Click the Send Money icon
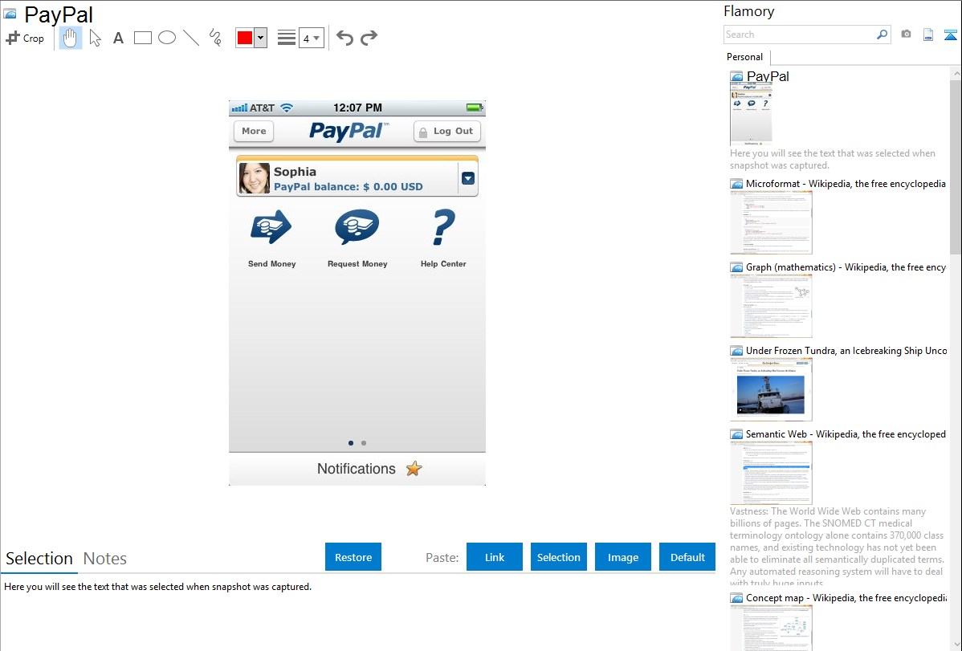Image resolution: width=962 pixels, height=651 pixels. coord(271,226)
